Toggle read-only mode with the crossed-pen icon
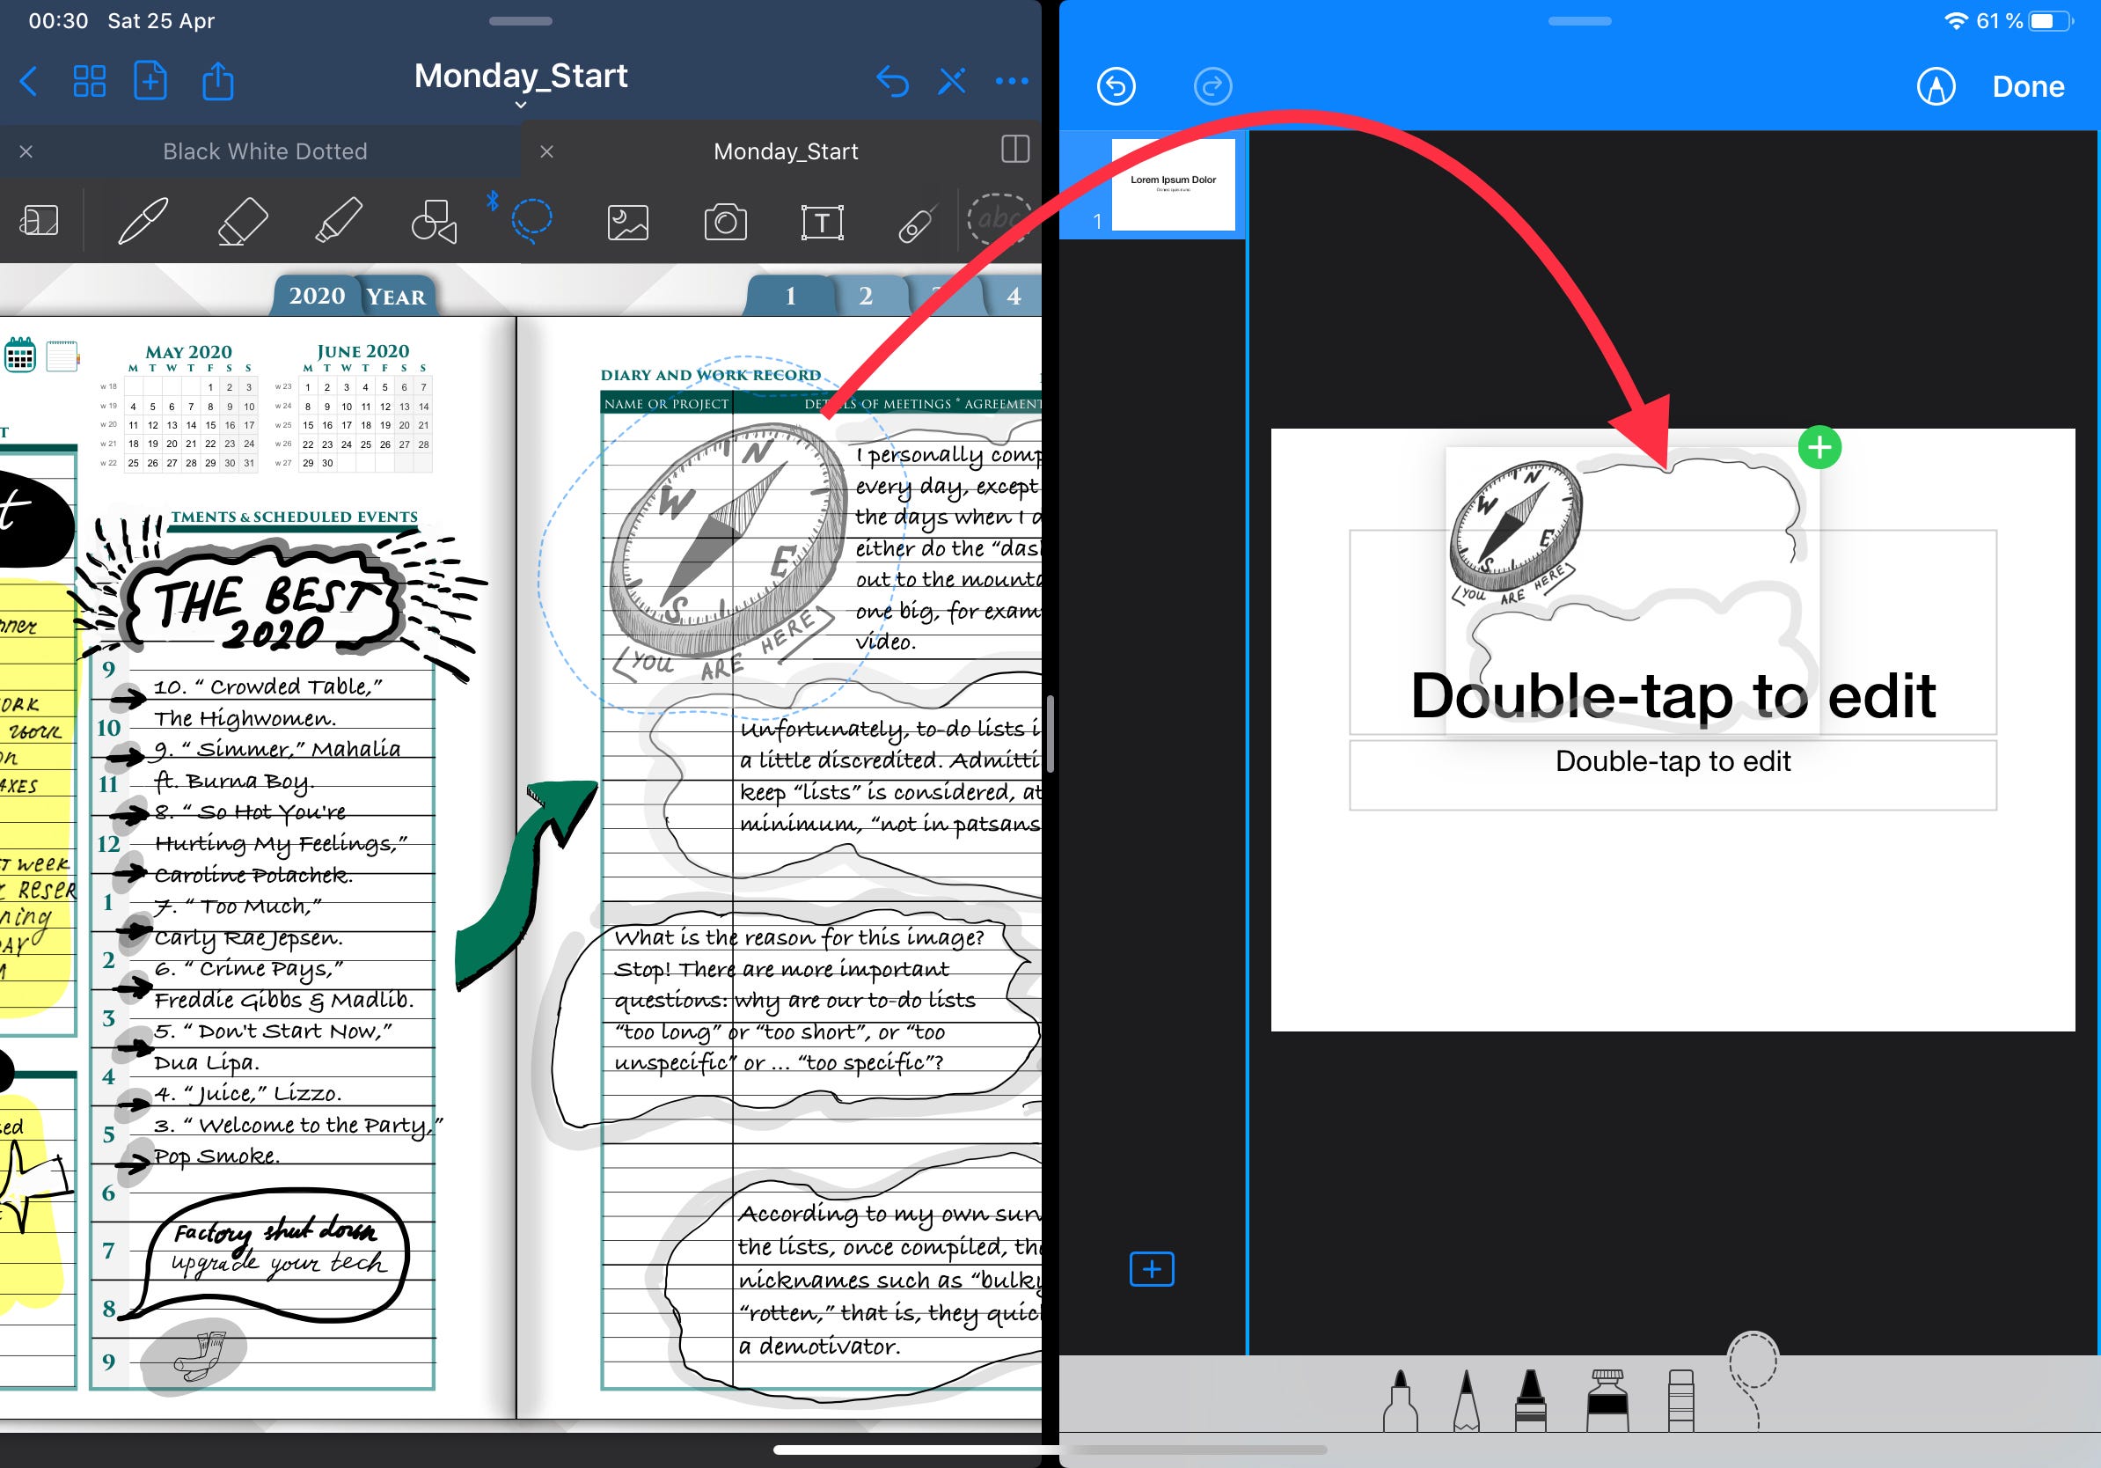Screen dimensions: 2101x1468 (953, 81)
